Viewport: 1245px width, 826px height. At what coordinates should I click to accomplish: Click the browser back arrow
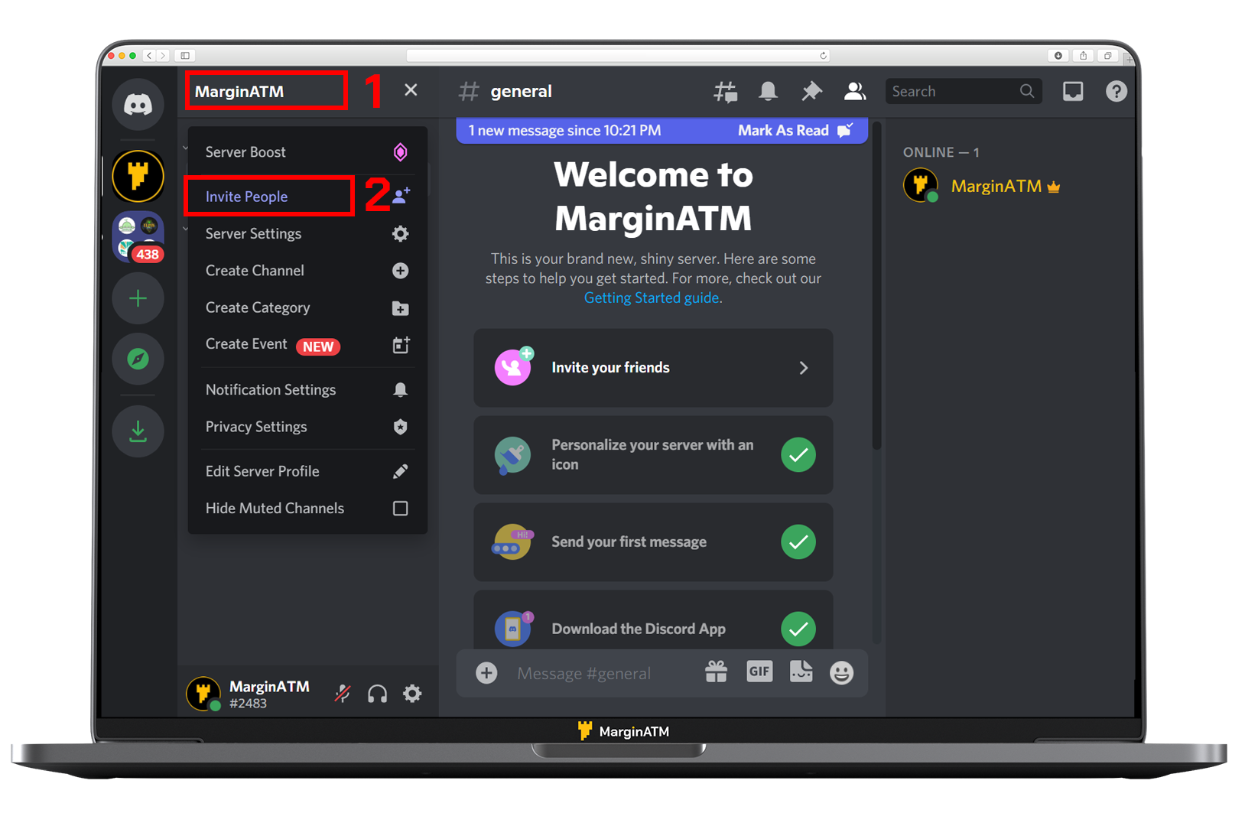click(149, 55)
